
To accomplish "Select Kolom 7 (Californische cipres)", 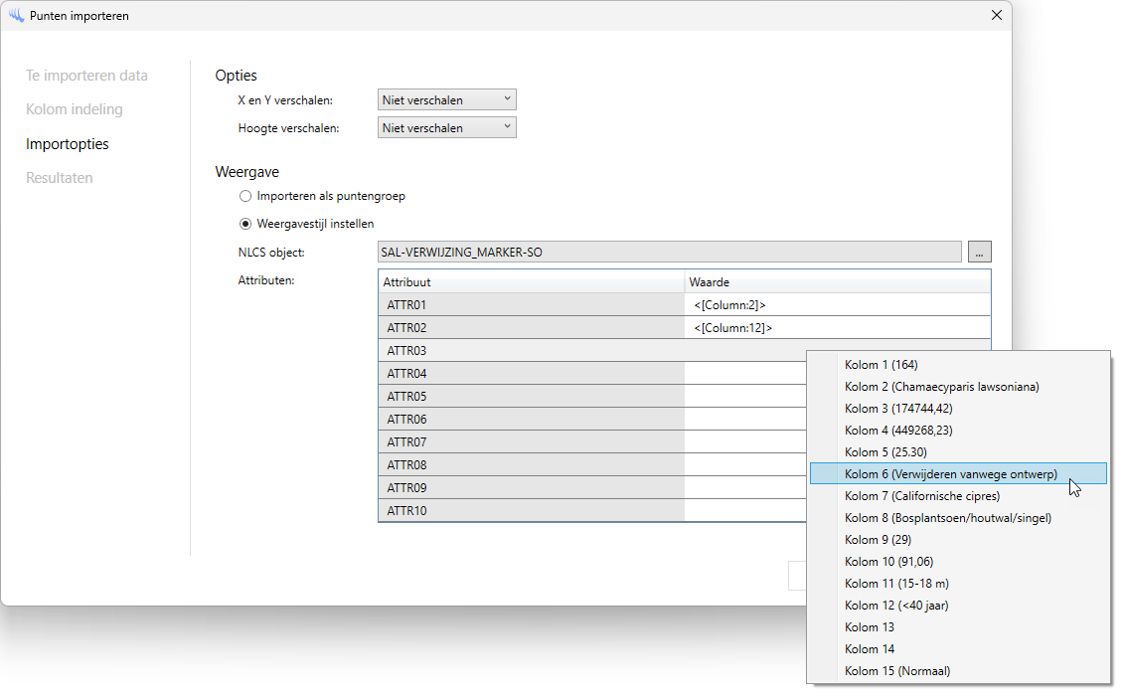I will 921,495.
